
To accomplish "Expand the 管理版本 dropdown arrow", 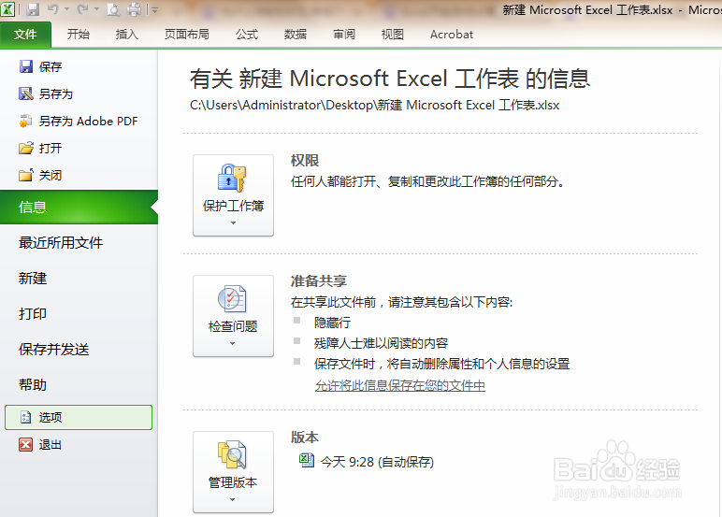I will pos(233,500).
